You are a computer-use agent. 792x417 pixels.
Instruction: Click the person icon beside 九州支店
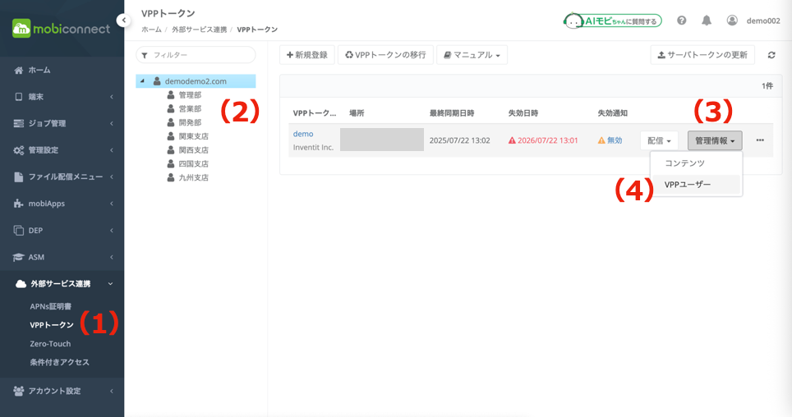[x=171, y=177]
